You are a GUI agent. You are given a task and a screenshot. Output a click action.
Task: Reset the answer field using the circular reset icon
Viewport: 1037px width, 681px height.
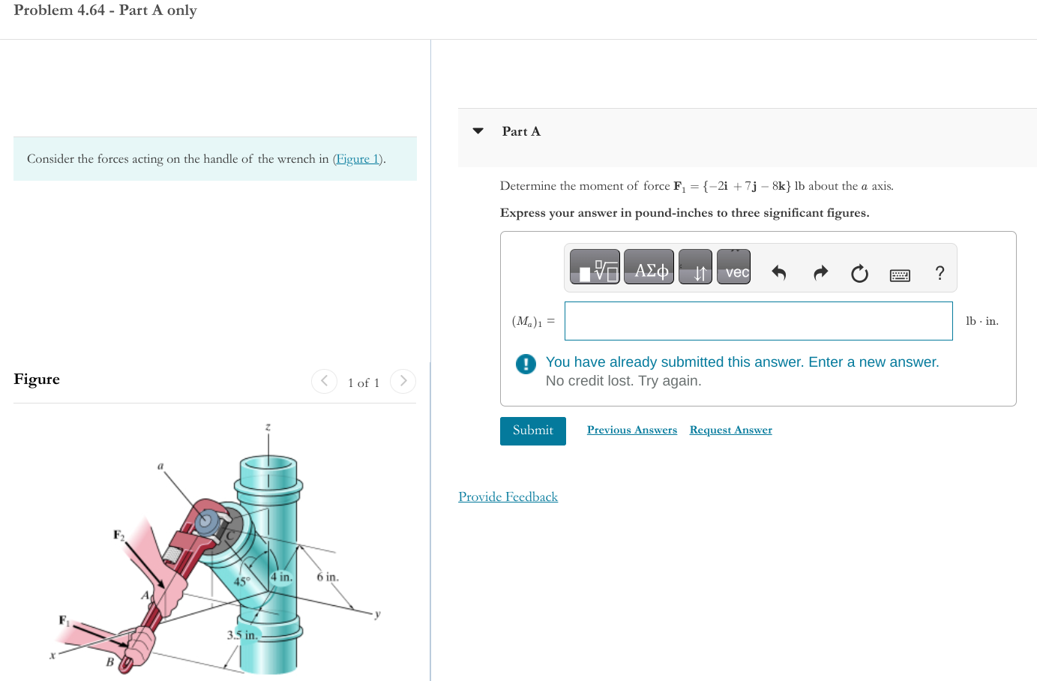(x=859, y=273)
